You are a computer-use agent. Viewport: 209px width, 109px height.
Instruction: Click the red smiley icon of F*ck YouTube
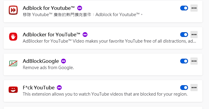coord(13,90)
